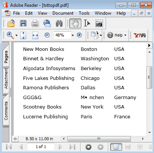
Task: Open the Window menu
Action: coord(103,13)
